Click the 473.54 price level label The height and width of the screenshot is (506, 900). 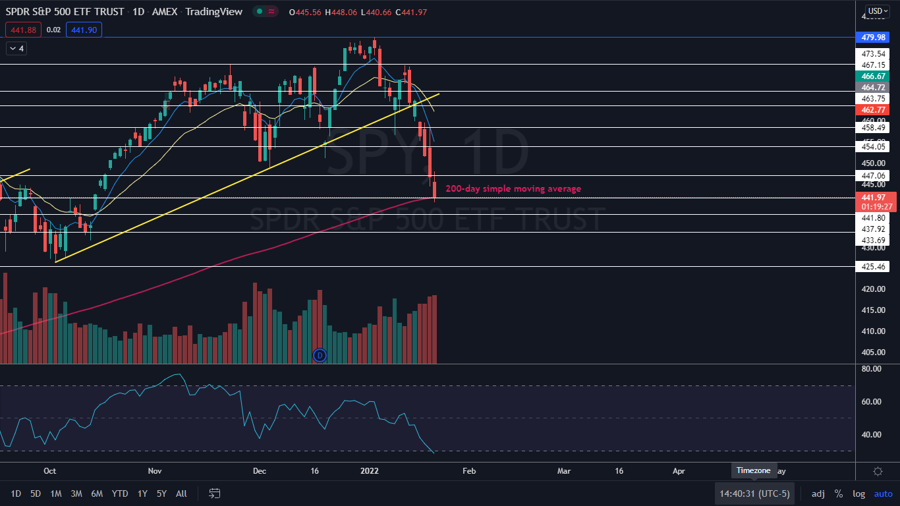click(x=874, y=53)
